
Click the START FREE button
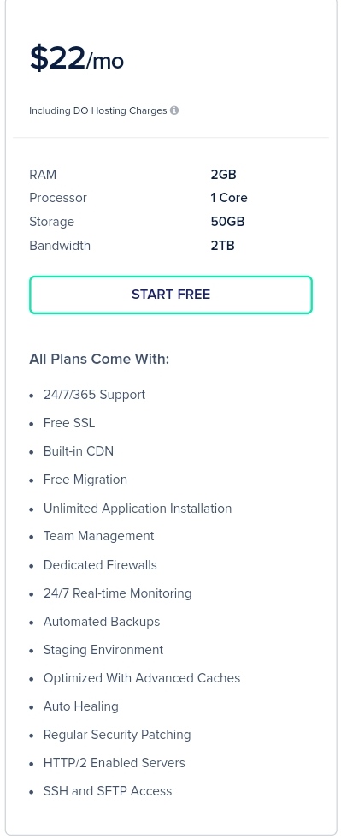point(171,295)
